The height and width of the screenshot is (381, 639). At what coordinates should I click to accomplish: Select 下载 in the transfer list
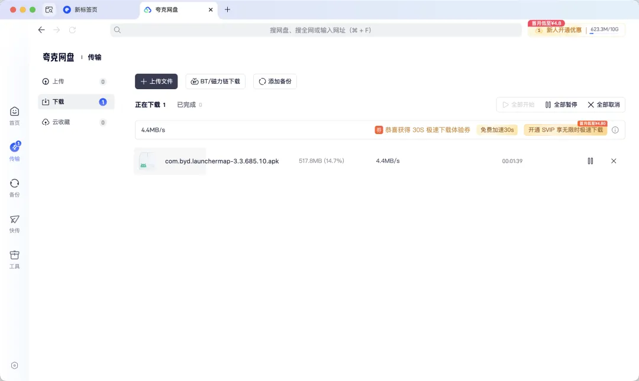[x=76, y=102]
